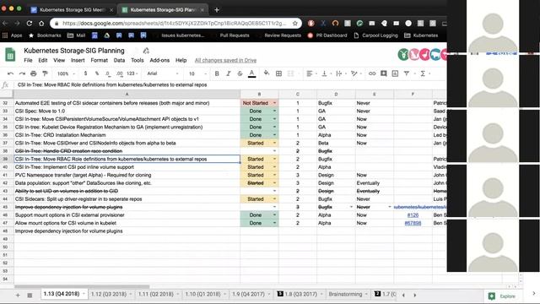Viewport: 540px width, 304px height.
Task: Open the 1.13 (Q4 2018) sheet tab menu arrow
Action: 84,294
